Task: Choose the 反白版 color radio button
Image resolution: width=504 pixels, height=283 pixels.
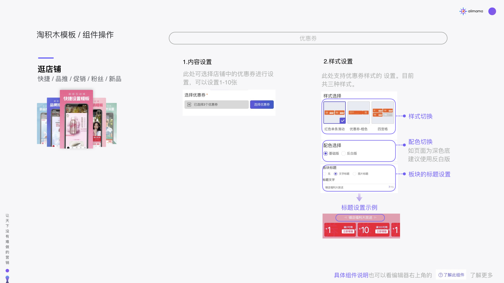Action: pyautogui.click(x=343, y=154)
